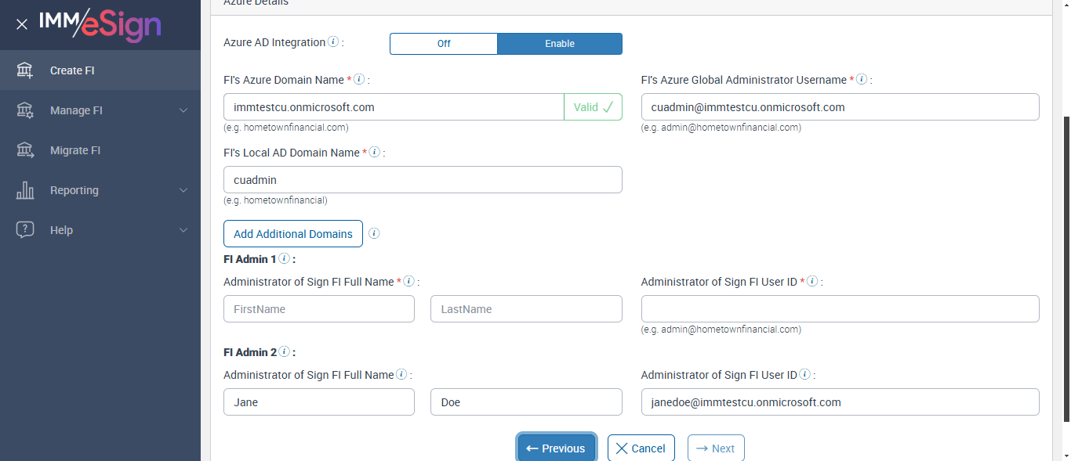Image resolution: width=1071 pixels, height=461 pixels.
Task: Show info for FI Admin 1 heading
Action: click(x=284, y=258)
